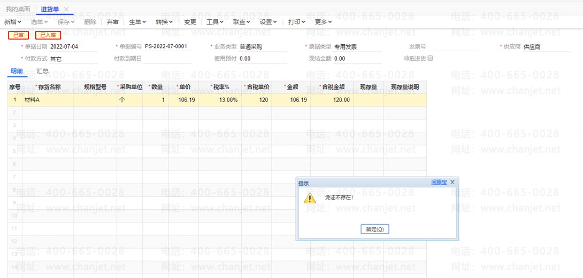
Task: Click the empty 发票号 field
Action: pos(452,47)
